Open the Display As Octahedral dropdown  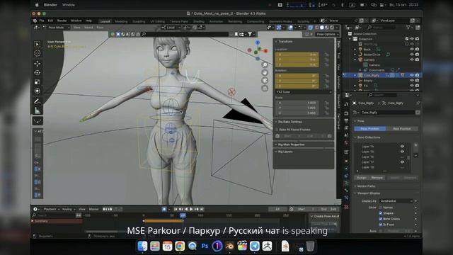(x=396, y=201)
